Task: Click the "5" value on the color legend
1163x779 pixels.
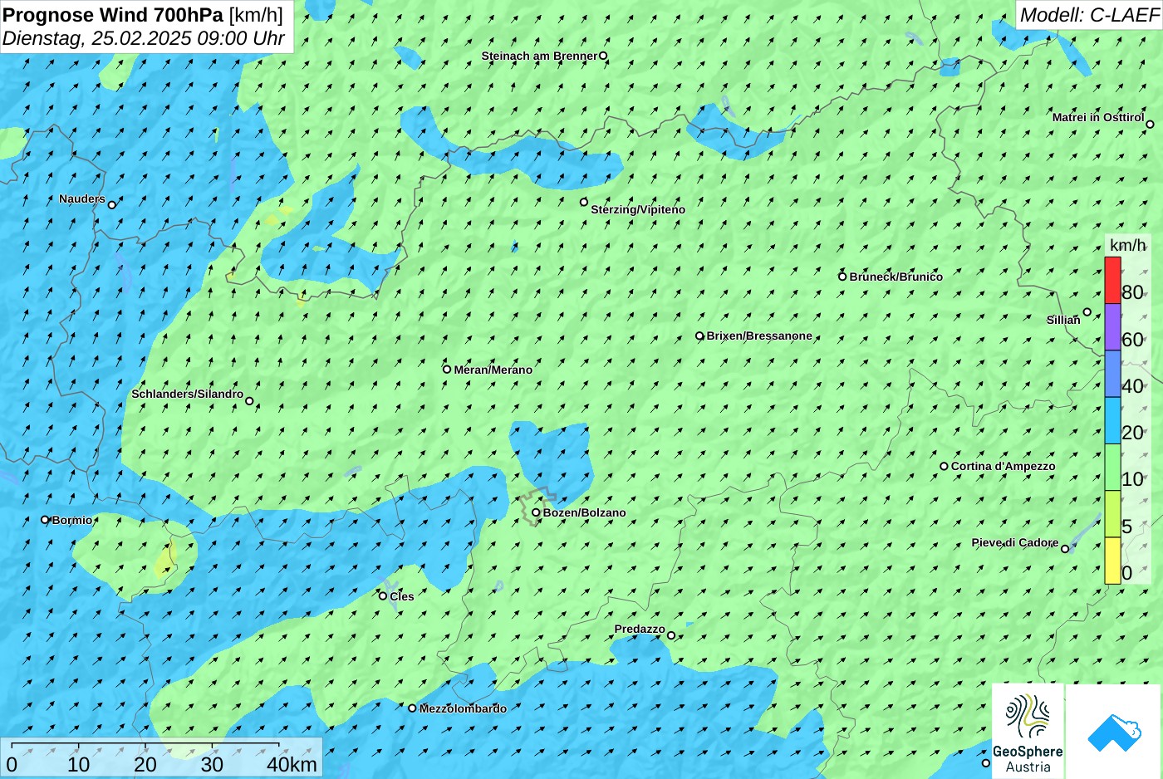Action: (x=1127, y=527)
